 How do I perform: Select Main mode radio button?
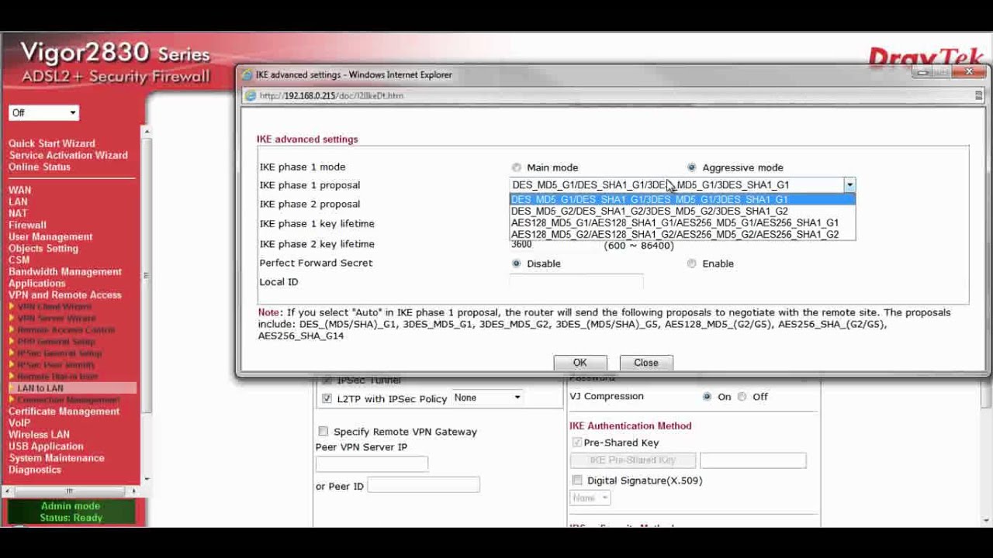point(517,167)
